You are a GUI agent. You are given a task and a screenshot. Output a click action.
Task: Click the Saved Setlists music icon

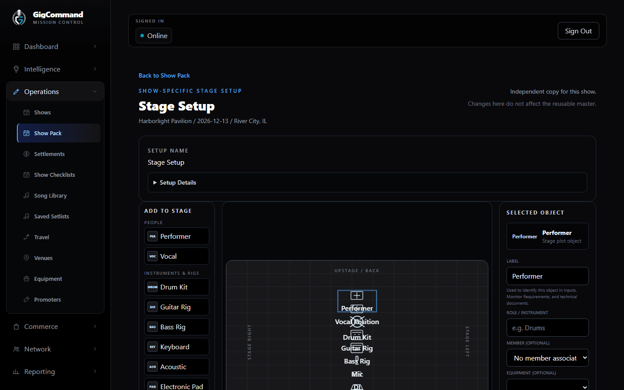click(x=26, y=216)
